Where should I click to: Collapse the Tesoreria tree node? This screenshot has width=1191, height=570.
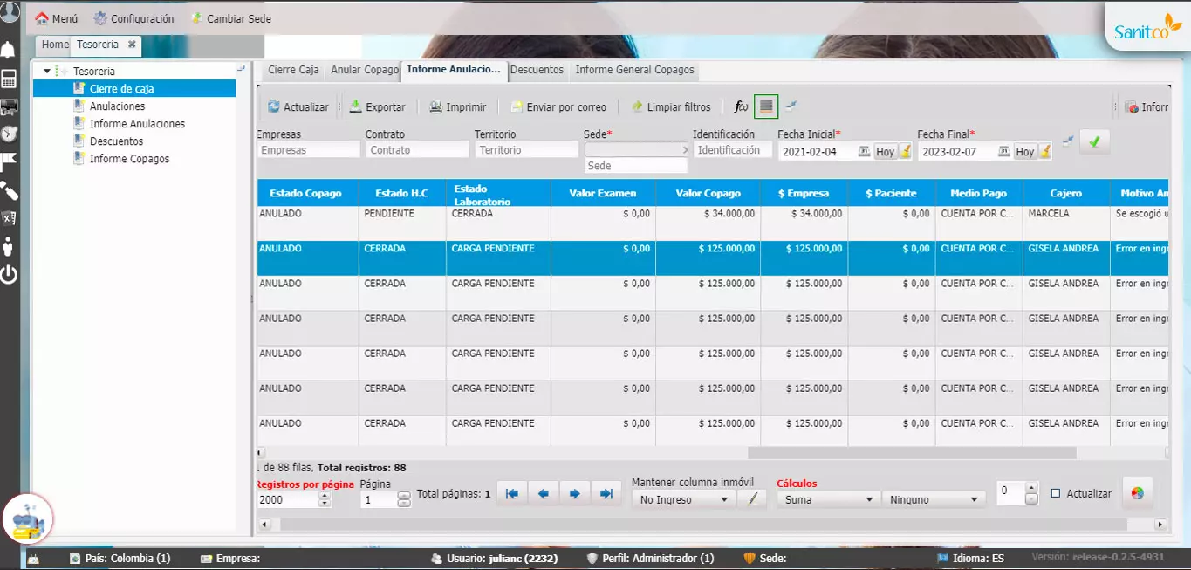[47, 71]
